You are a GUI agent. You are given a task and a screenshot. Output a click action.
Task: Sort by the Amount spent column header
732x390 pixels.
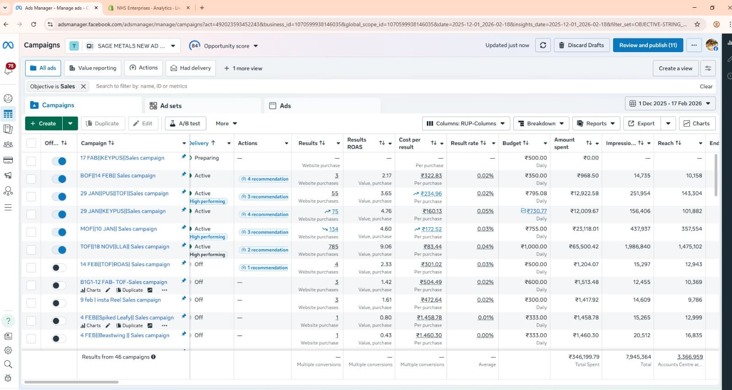coord(564,143)
